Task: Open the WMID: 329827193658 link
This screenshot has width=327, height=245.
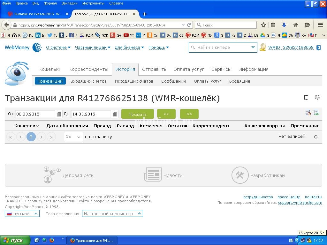Action: point(291,48)
